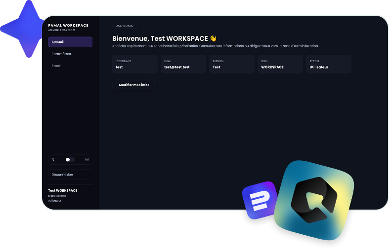Click the sun icon for light mode
This screenshot has width=389, height=251.
click(87, 160)
